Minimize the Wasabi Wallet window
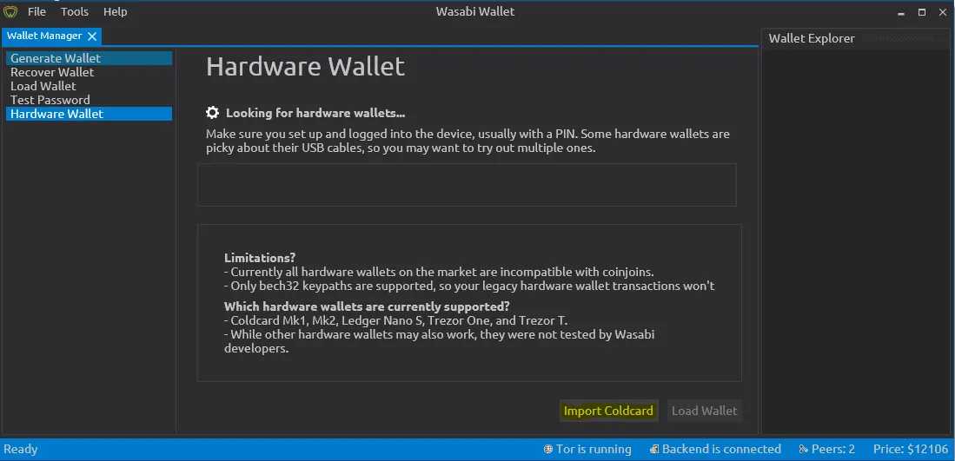Viewport: 955px width, 461px height. point(901,12)
